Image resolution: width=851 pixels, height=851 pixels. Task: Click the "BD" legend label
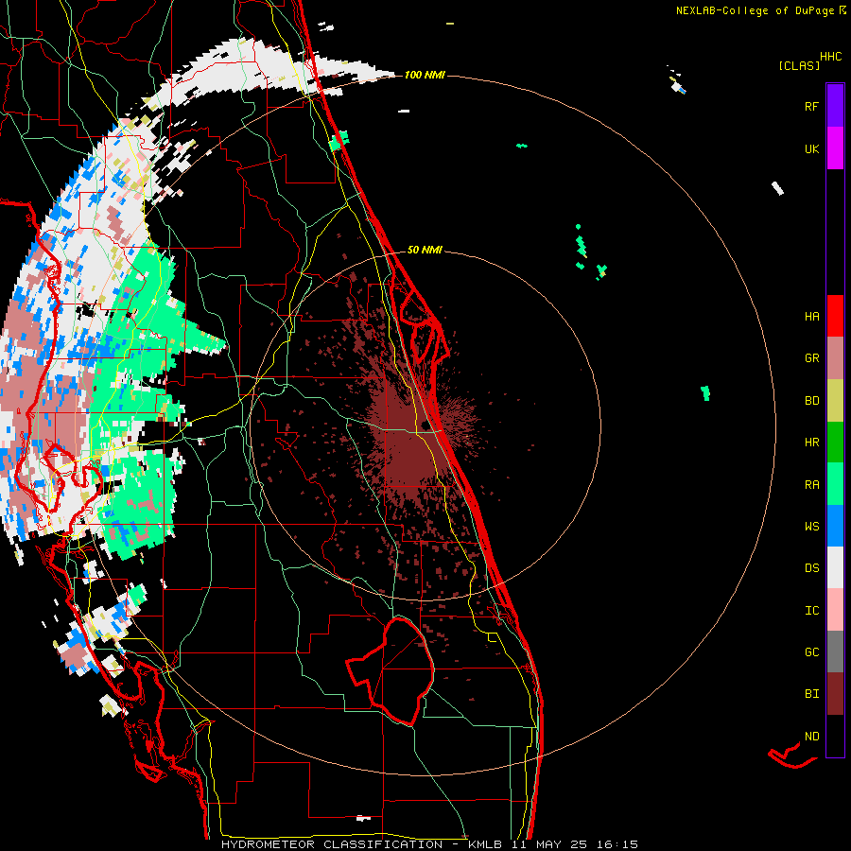tap(811, 401)
